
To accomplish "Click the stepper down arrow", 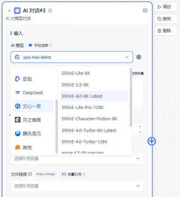I will coord(140,132).
